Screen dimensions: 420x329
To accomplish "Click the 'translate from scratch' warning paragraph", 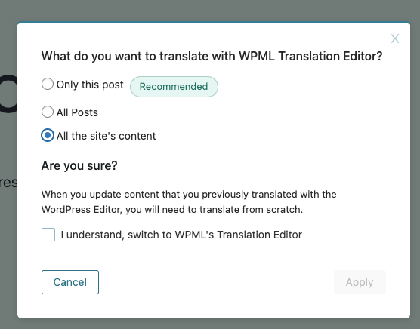I will coord(189,201).
